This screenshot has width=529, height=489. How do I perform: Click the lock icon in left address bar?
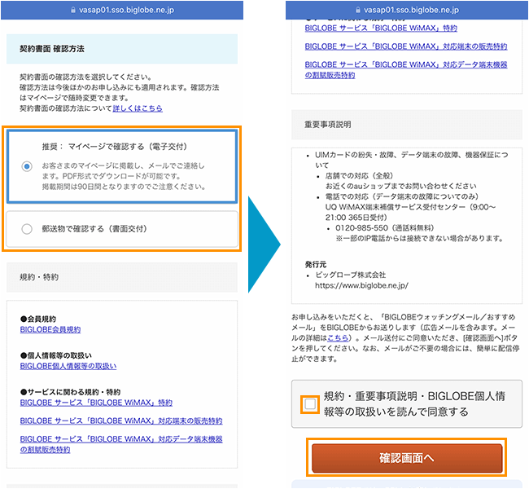pyautogui.click(x=73, y=10)
